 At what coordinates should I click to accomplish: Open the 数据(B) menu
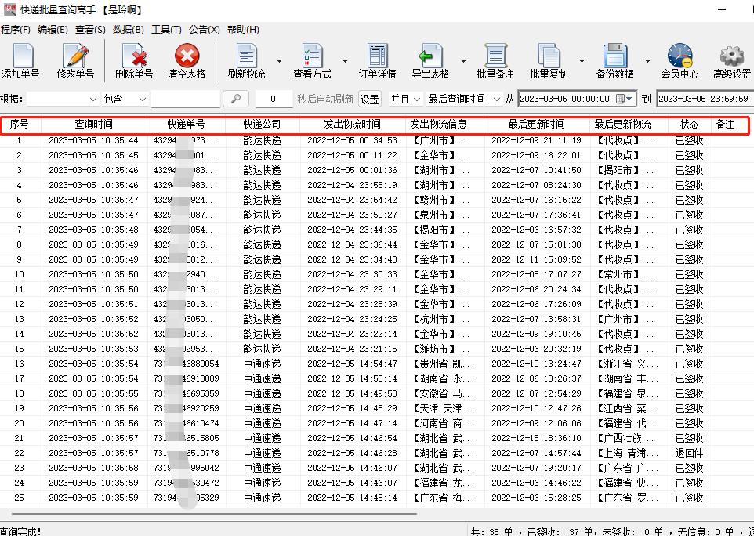128,30
